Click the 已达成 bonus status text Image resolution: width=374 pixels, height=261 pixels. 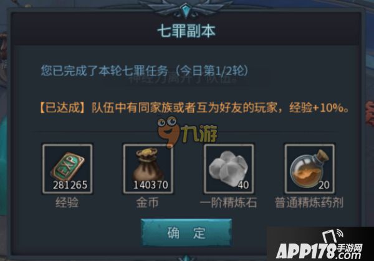62,108
